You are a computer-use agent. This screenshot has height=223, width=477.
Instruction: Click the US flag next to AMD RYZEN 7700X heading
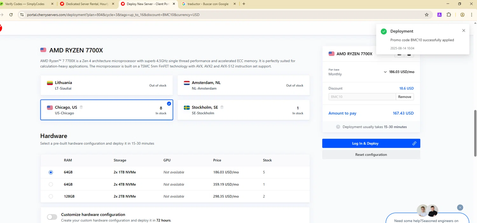(43, 50)
